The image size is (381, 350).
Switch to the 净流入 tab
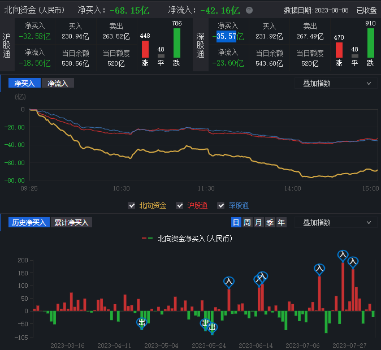coord(58,83)
